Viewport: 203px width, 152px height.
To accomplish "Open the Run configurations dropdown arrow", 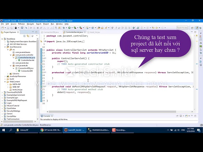I will pos(72,28).
